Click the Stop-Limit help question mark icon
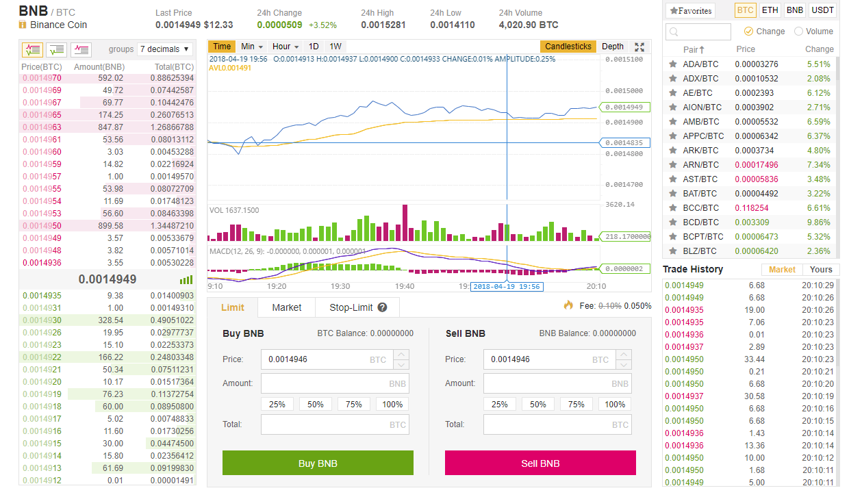The height and width of the screenshot is (497, 862). pyautogui.click(x=382, y=307)
